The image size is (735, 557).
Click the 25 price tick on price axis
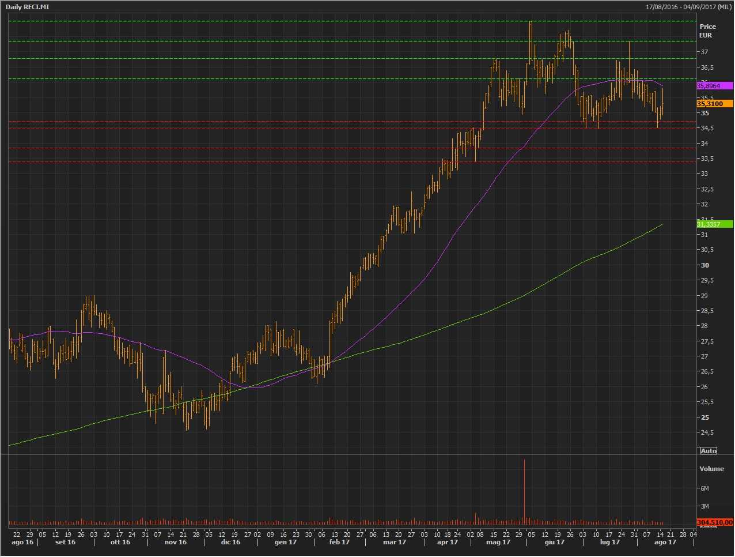click(x=704, y=417)
